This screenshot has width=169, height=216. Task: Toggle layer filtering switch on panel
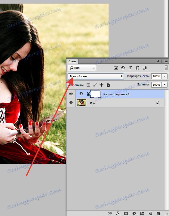(x=166, y=68)
